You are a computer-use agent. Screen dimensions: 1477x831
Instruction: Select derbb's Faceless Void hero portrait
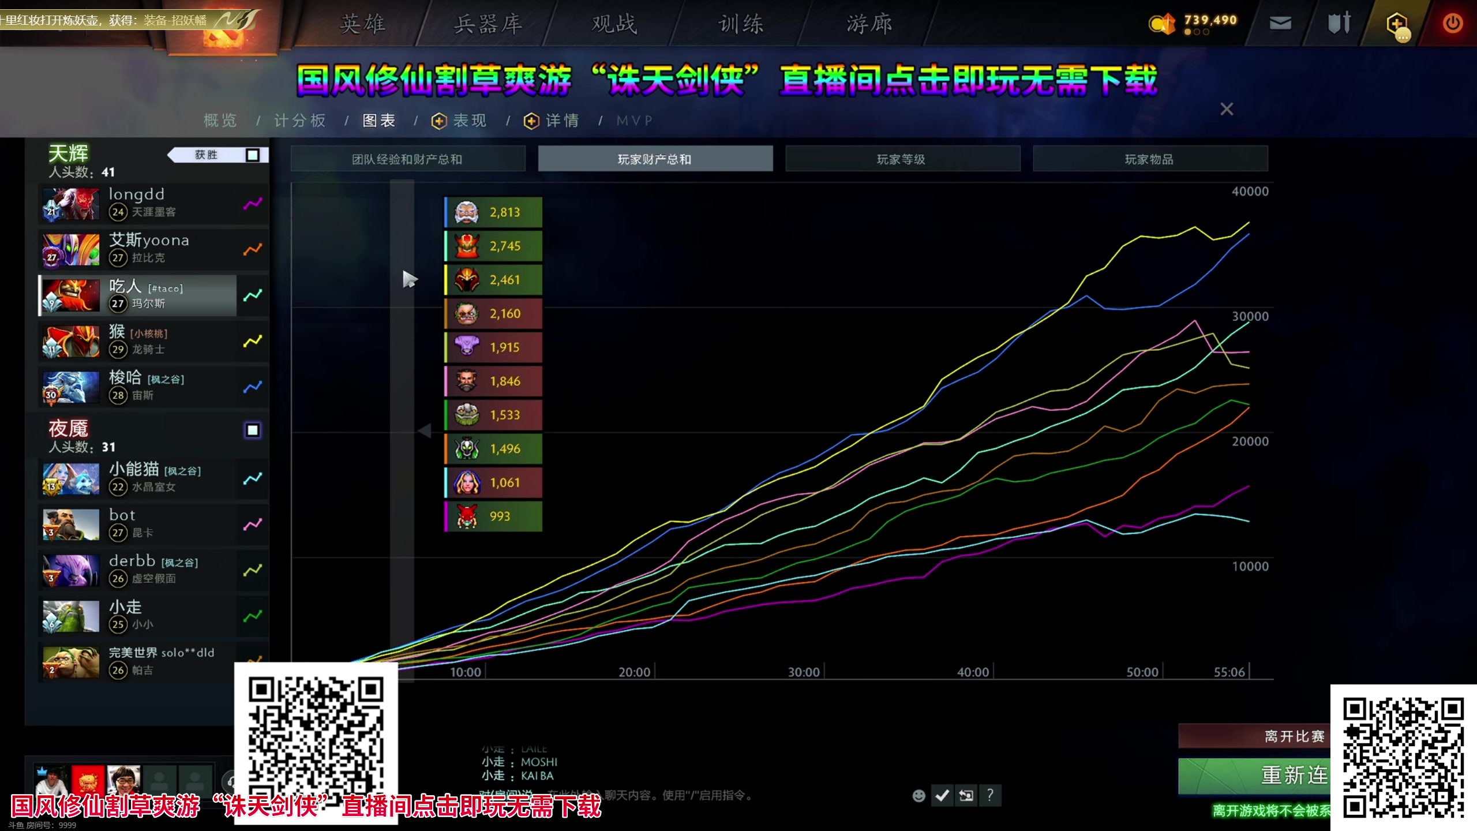click(x=71, y=570)
